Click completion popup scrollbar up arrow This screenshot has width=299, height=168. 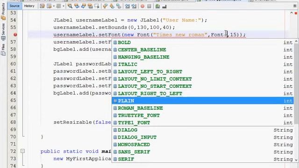click(x=296, y=41)
